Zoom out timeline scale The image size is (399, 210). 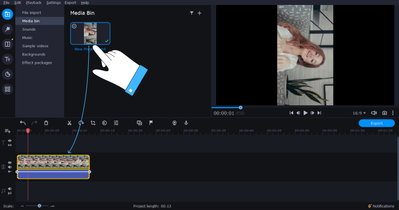coord(22,206)
